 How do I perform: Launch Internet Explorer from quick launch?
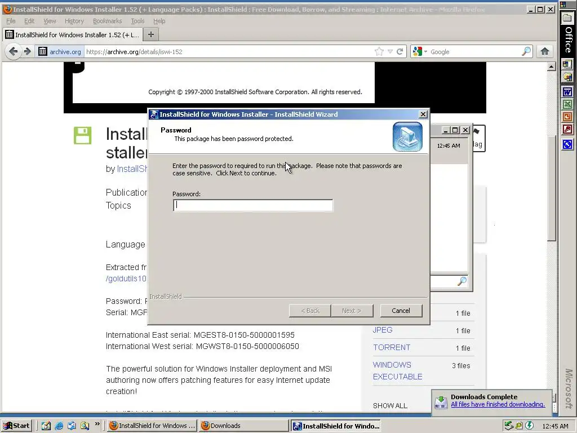[59, 426]
